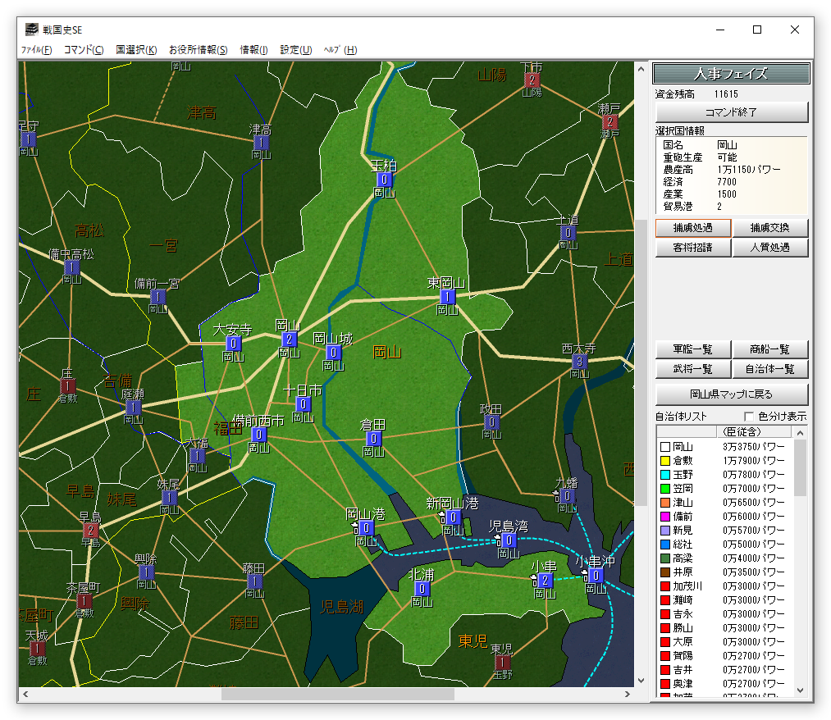This screenshot has width=831, height=720.
Task: Click the 岡山城 castle marker on map
Action: click(x=333, y=353)
